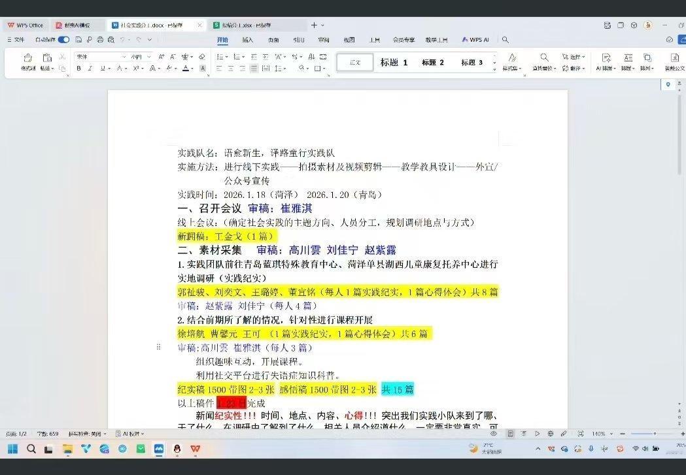
Task: Toggle full screen reading eye icon
Action: click(494, 433)
